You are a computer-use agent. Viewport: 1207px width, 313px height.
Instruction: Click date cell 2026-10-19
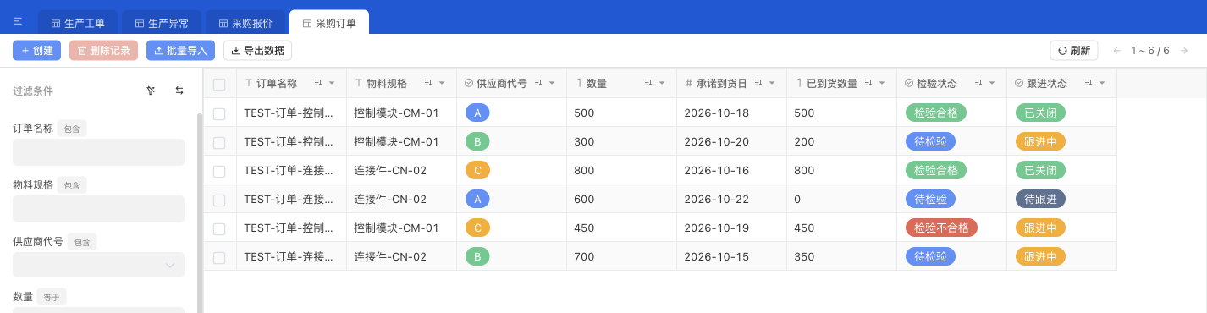point(731,228)
